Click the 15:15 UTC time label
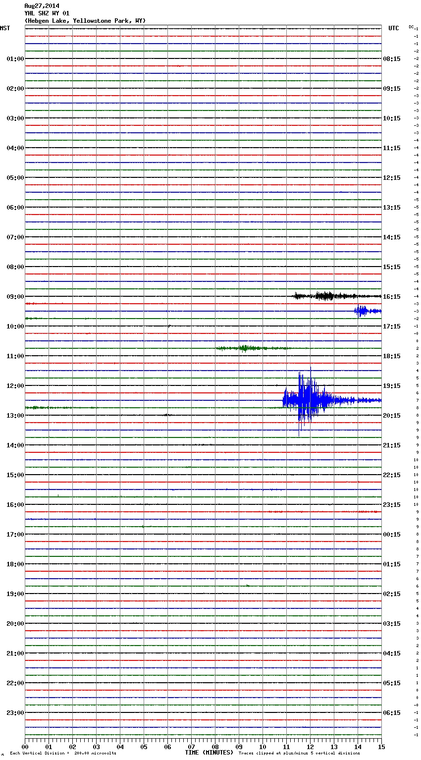The width and height of the screenshot is (421, 760). pyautogui.click(x=392, y=267)
